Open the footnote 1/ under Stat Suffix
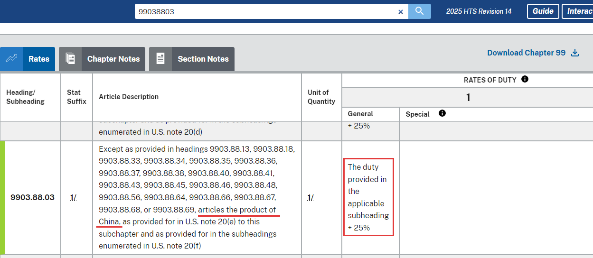Screen dimensions: 593x258 pos(73,198)
